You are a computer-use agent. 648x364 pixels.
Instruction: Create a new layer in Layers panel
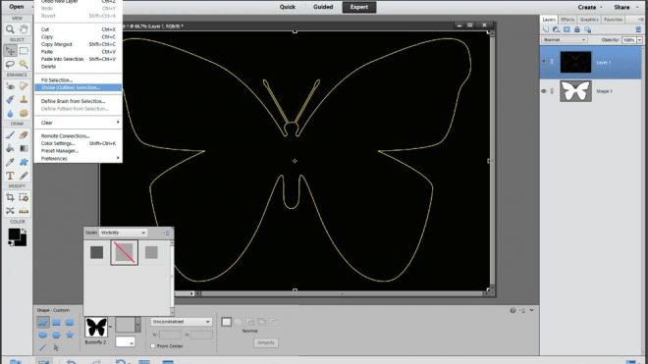point(546,29)
